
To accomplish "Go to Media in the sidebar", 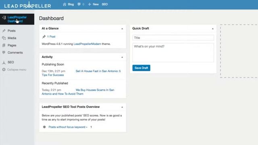I will coord(12,38).
